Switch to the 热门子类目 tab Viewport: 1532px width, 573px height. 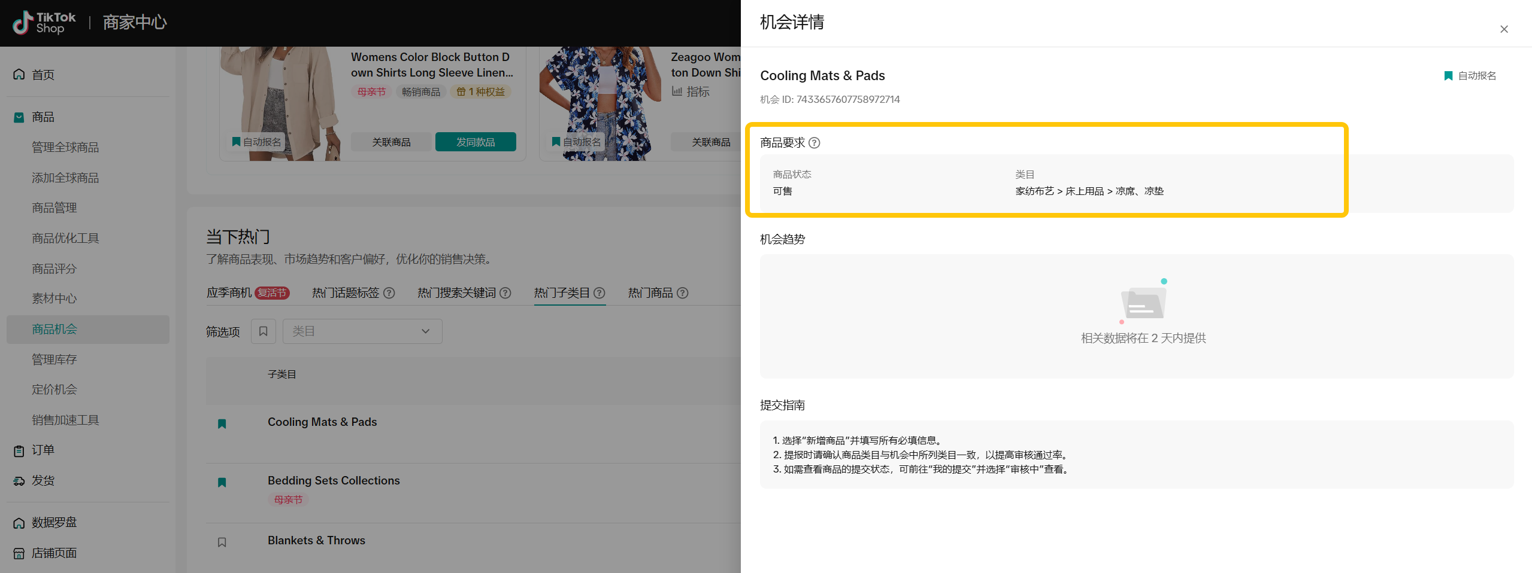pos(562,293)
